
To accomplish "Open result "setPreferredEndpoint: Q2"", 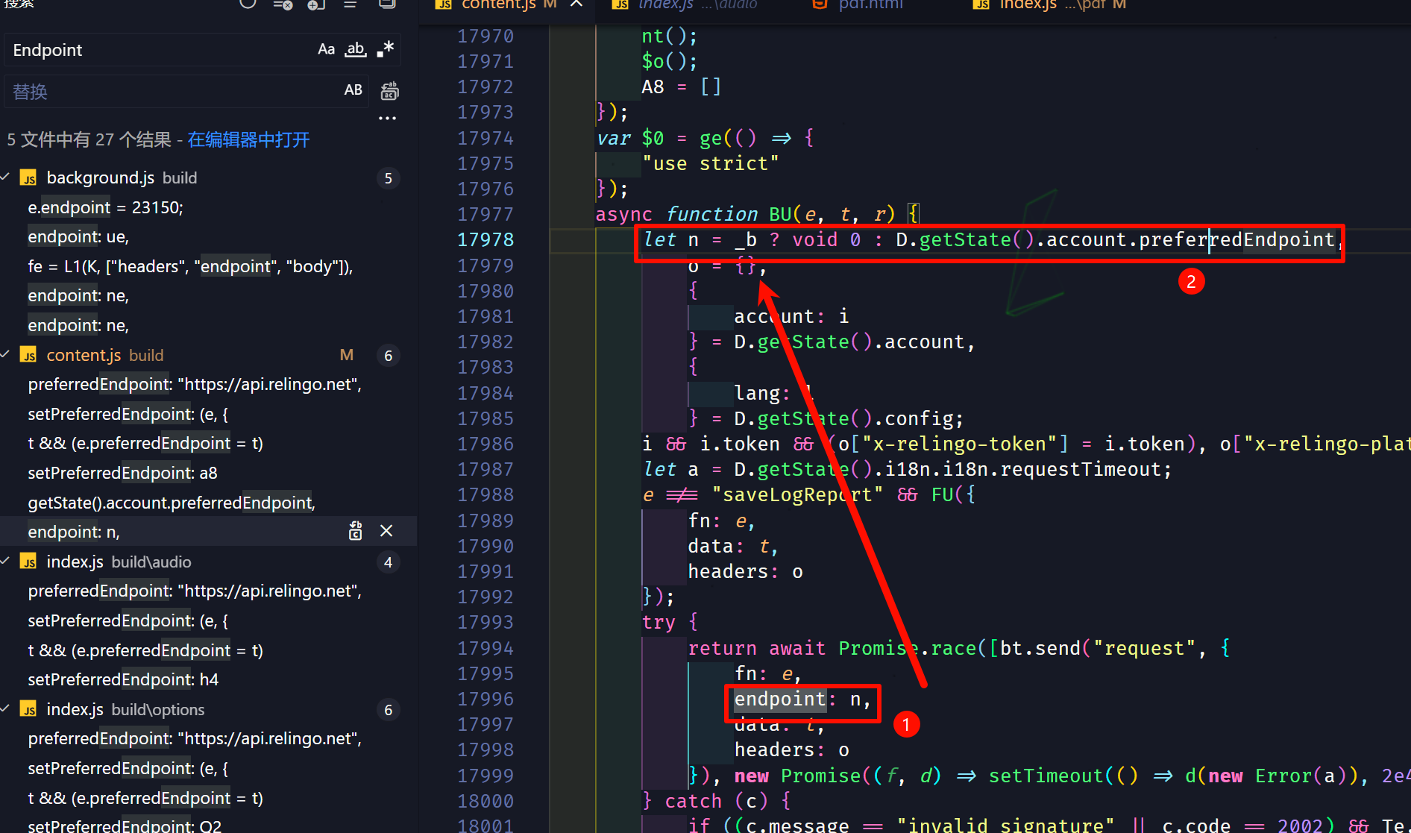I will [x=125, y=825].
